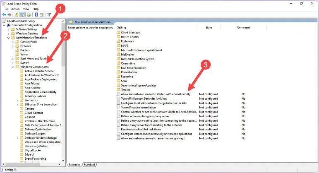Open the Real-time Protection folder
Screen dimensions: 319x173
pos(134,68)
